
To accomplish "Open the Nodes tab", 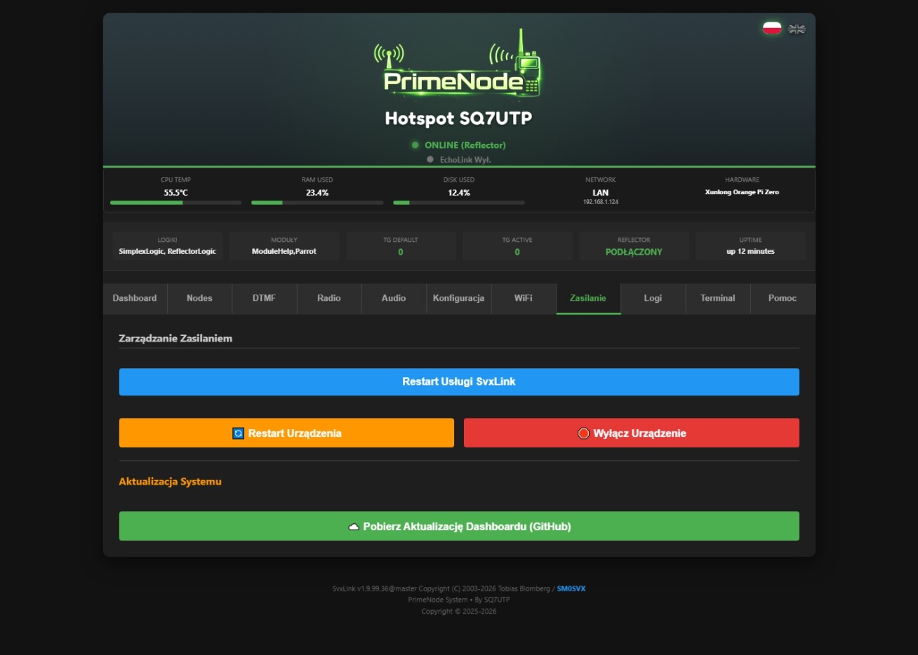I will 199,299.
